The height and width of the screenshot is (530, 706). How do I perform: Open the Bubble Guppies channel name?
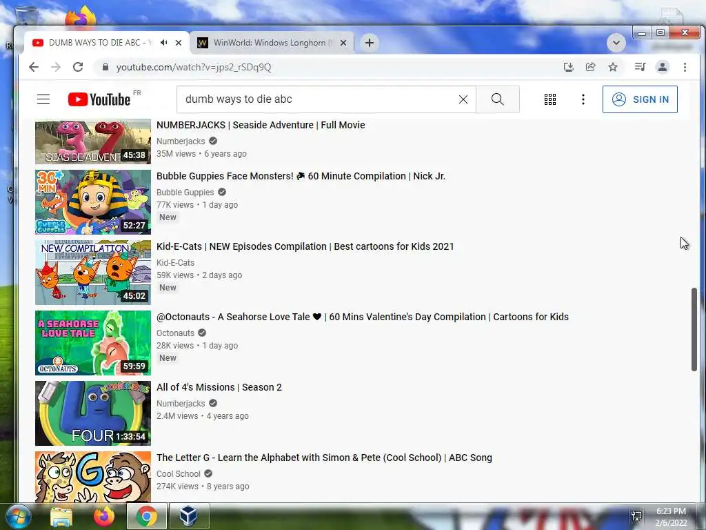185,192
